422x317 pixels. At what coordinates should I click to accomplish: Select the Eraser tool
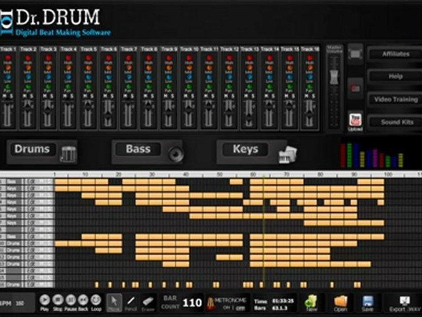tap(148, 302)
